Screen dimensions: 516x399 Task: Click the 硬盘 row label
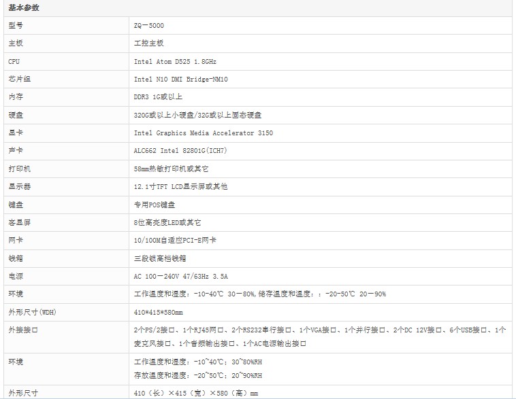16,116
